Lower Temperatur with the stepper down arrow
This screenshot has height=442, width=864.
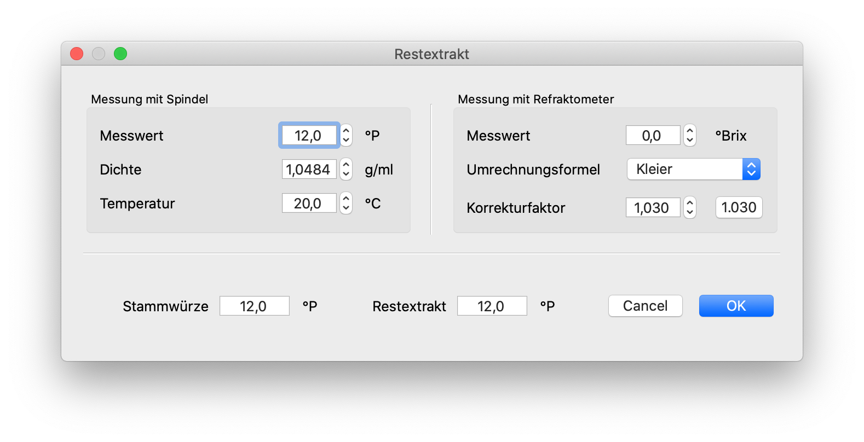tap(346, 208)
